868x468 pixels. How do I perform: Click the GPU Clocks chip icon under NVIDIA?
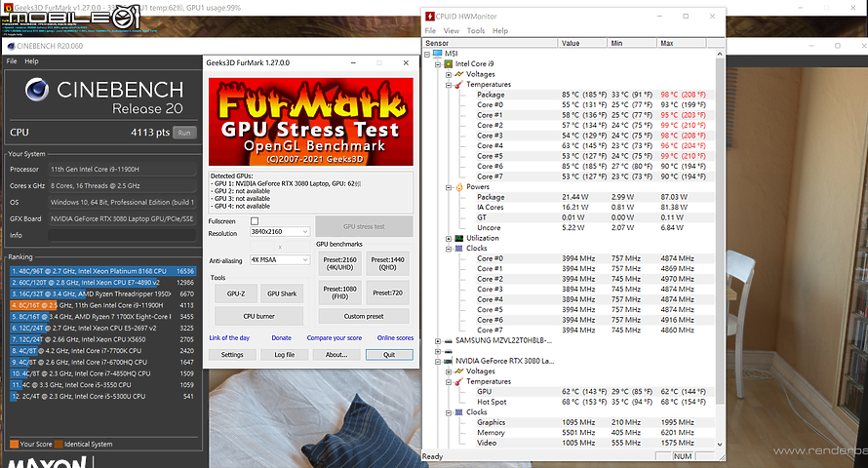(459, 412)
